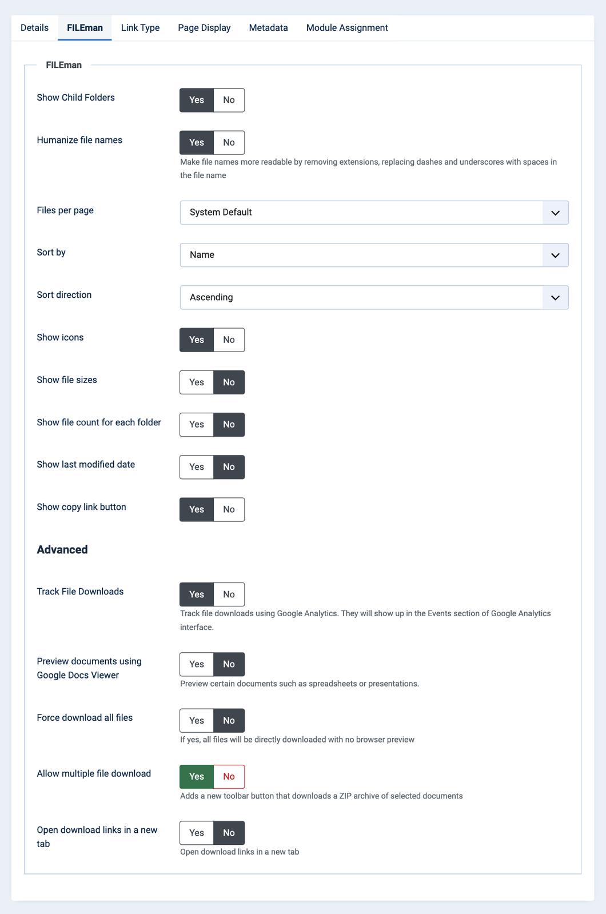Click red No for multiple file download
The height and width of the screenshot is (914, 606).
(x=229, y=776)
